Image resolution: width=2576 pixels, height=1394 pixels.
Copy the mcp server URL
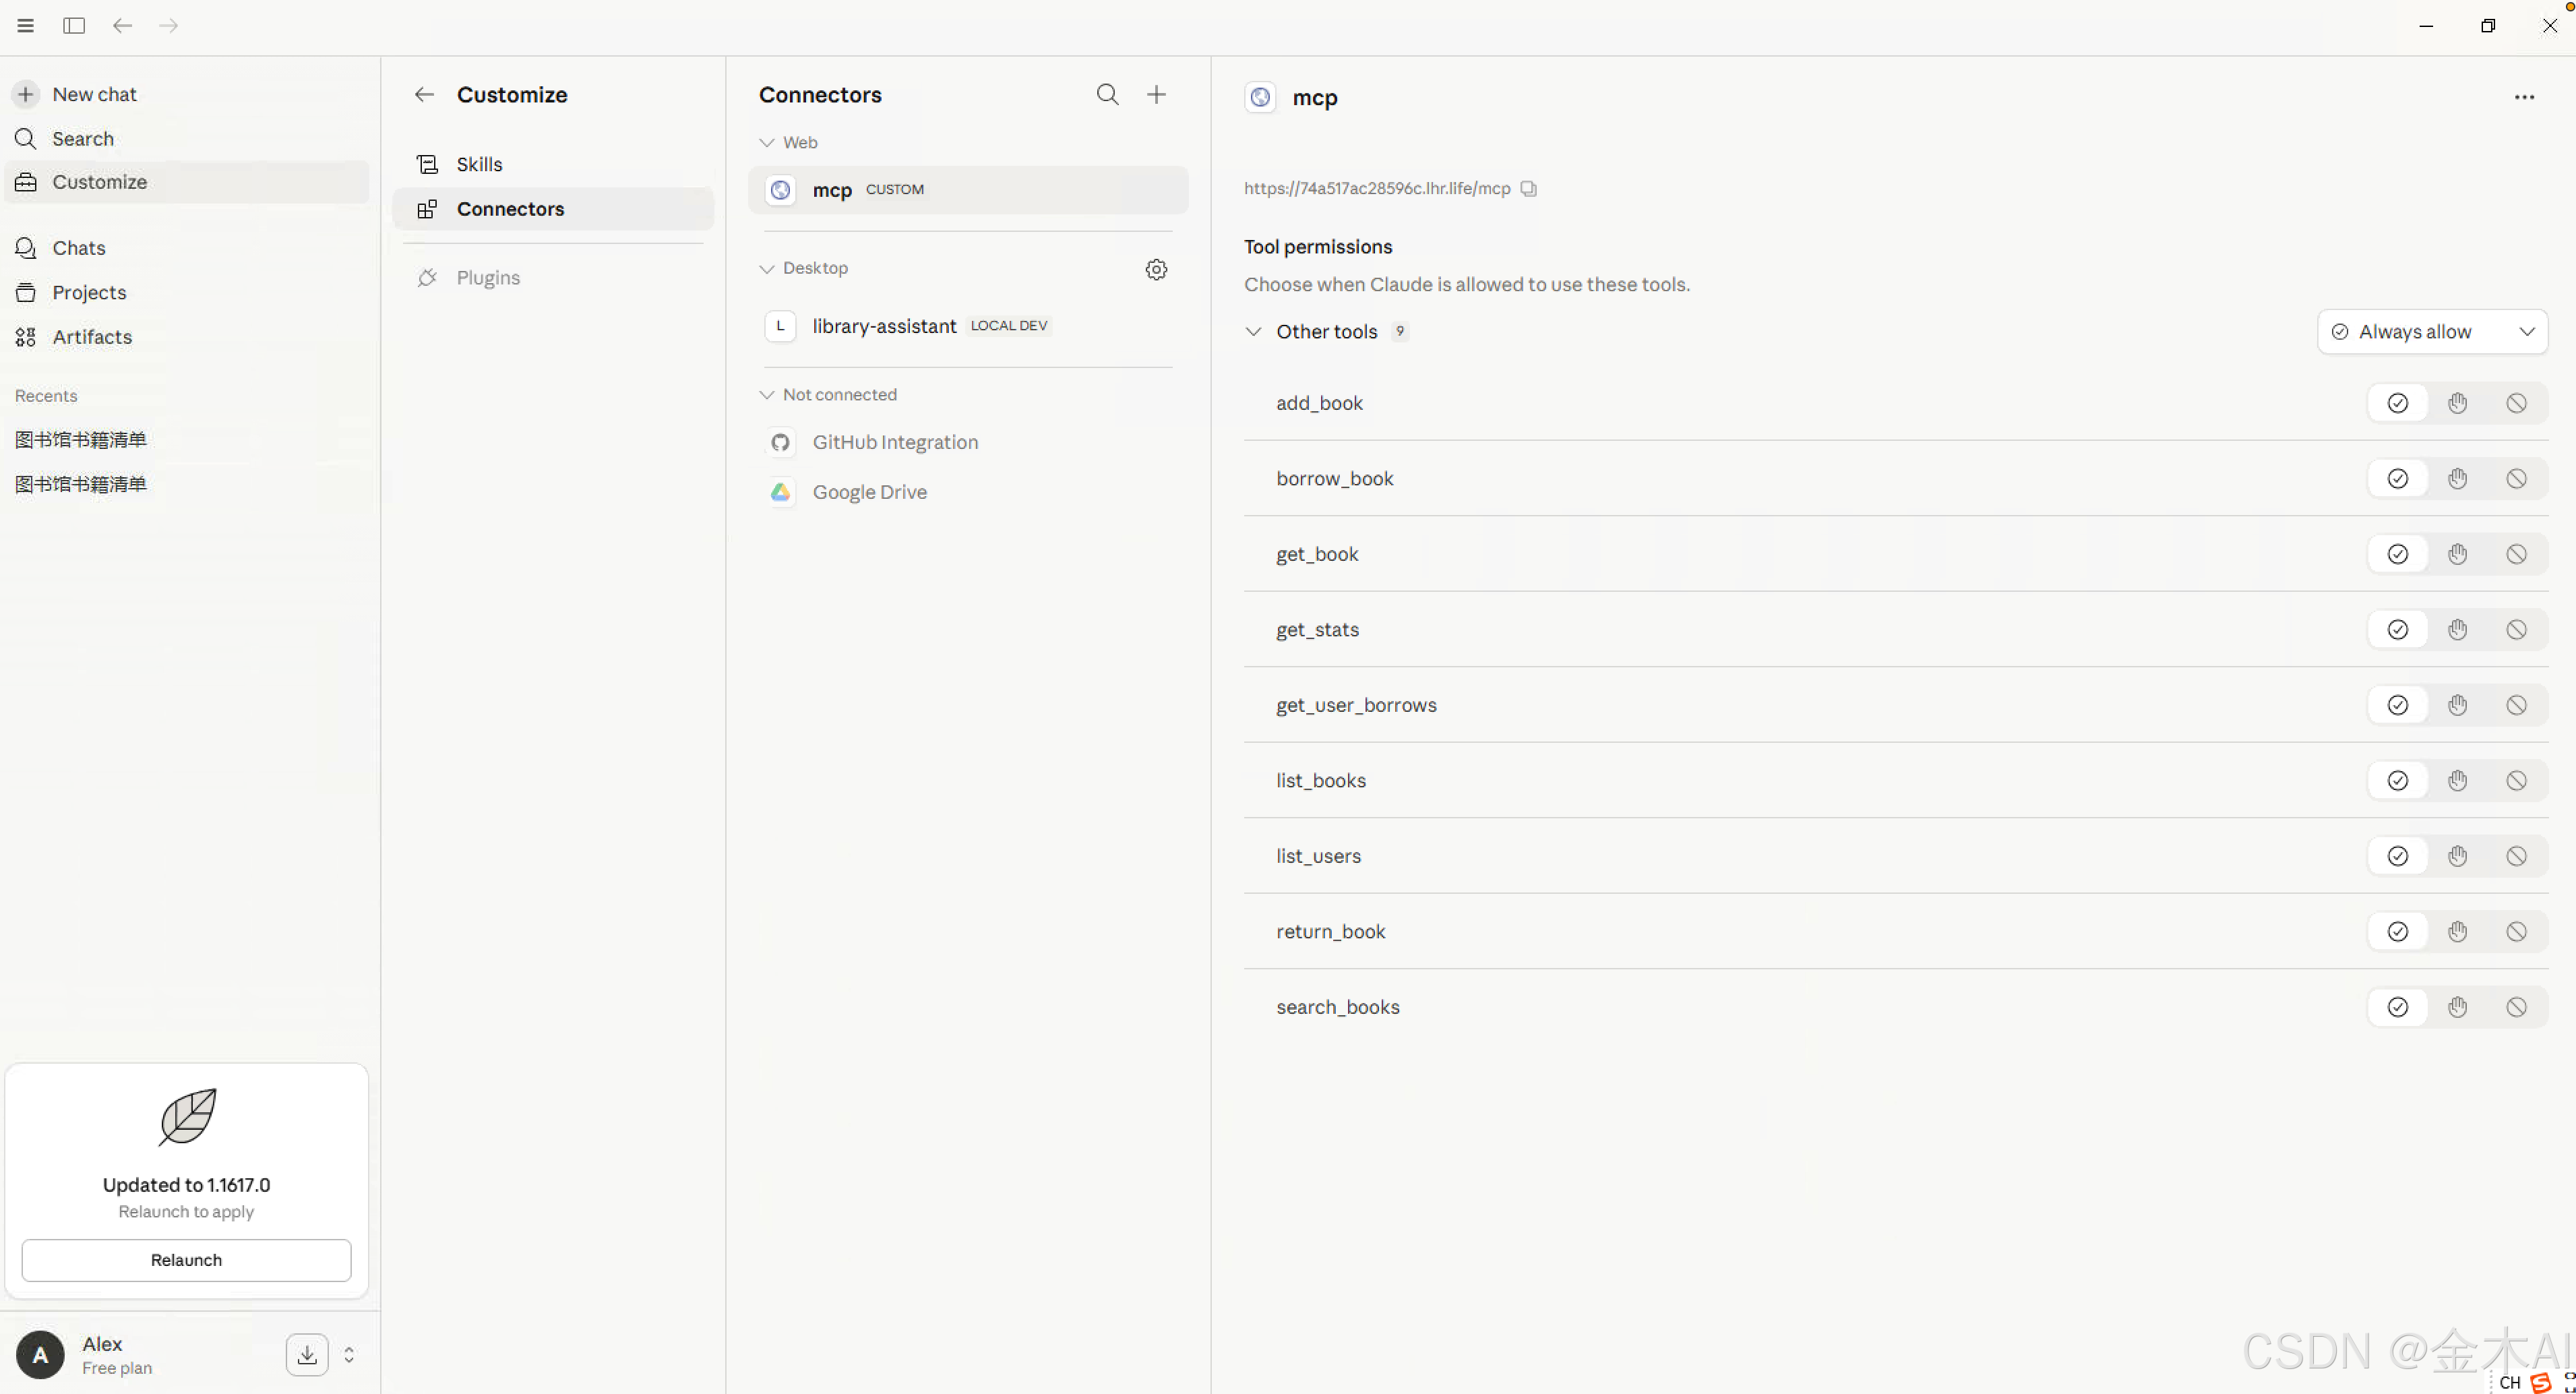pyautogui.click(x=1528, y=188)
